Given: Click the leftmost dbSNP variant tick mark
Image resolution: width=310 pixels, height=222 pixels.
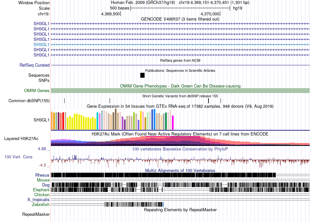Looking at the screenshot, I should coord(65,101).
